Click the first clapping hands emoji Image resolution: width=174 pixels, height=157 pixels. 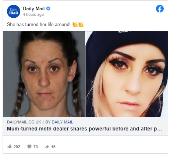click(x=75, y=25)
